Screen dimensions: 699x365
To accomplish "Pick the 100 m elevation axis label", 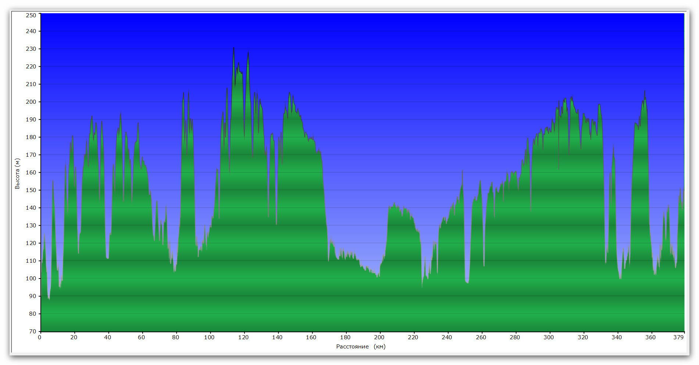I will coord(31,279).
